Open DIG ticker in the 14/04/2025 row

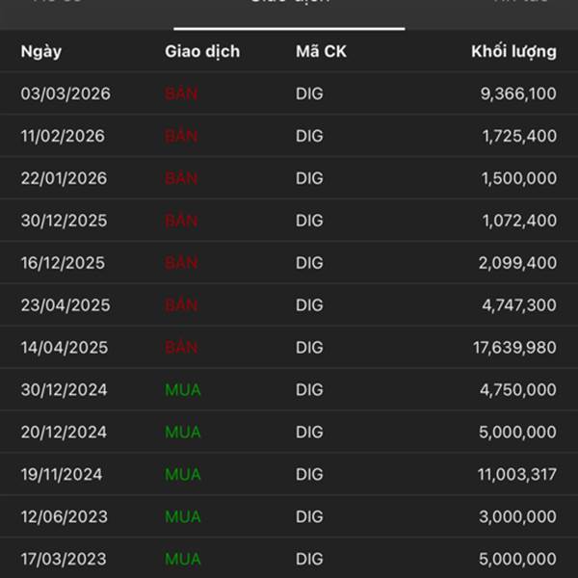tap(309, 348)
